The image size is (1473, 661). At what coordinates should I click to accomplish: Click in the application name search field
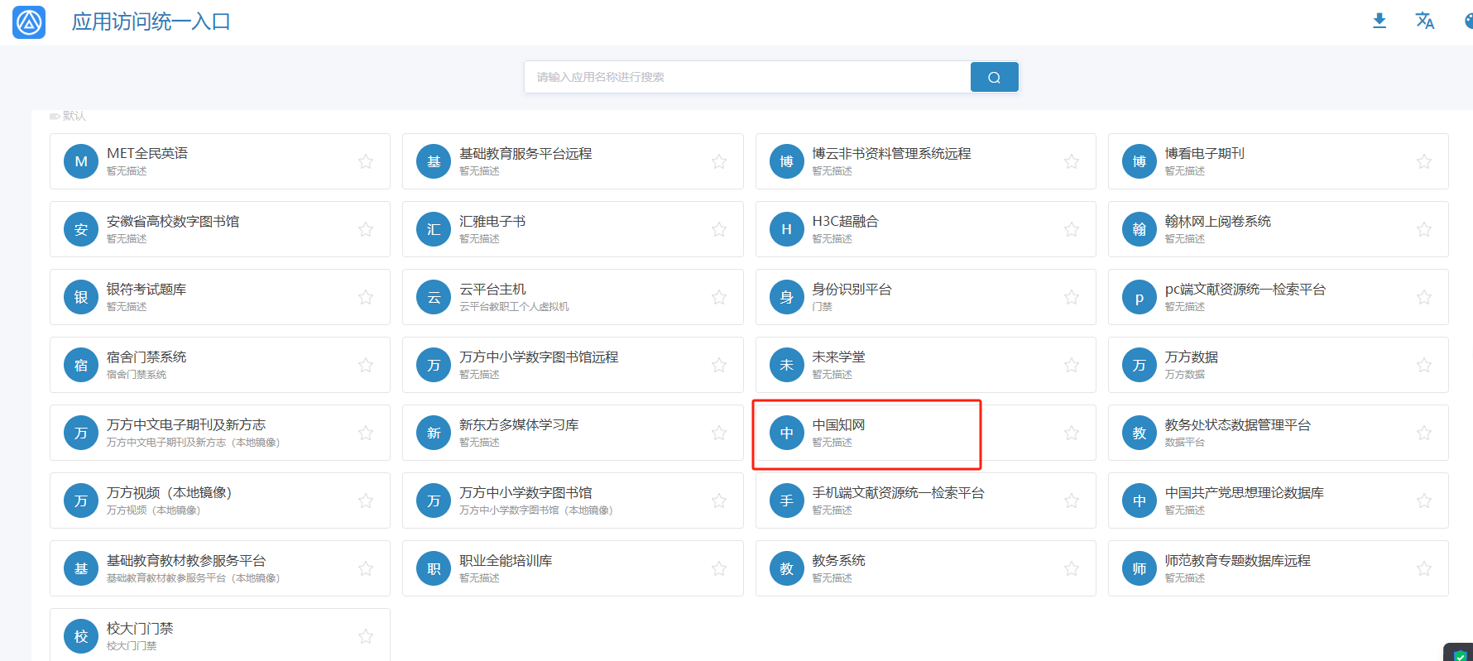click(745, 77)
